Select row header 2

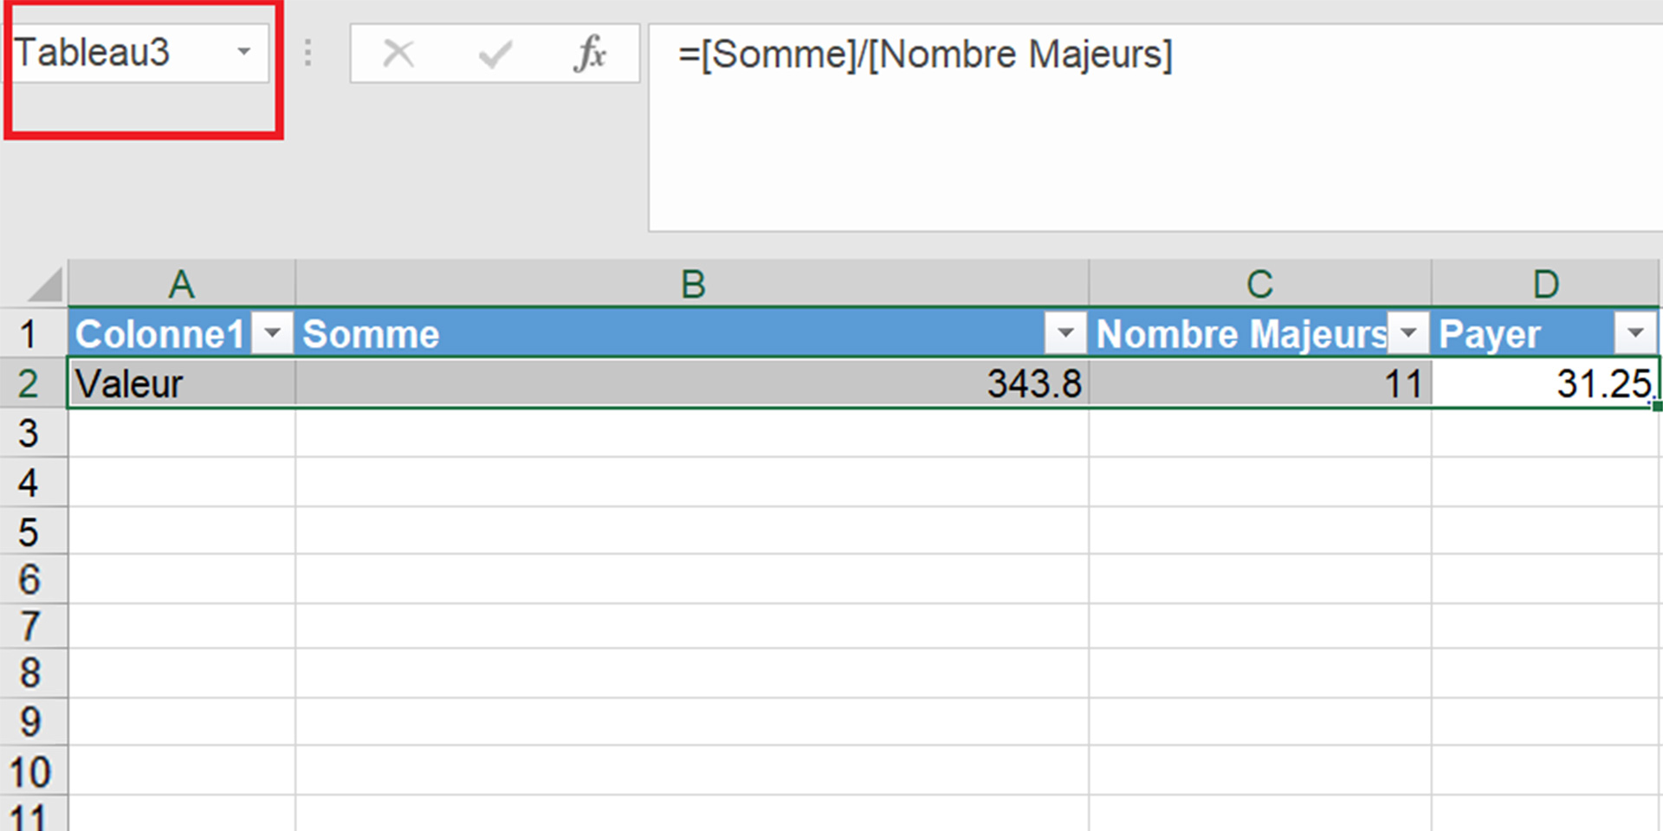pos(33,383)
